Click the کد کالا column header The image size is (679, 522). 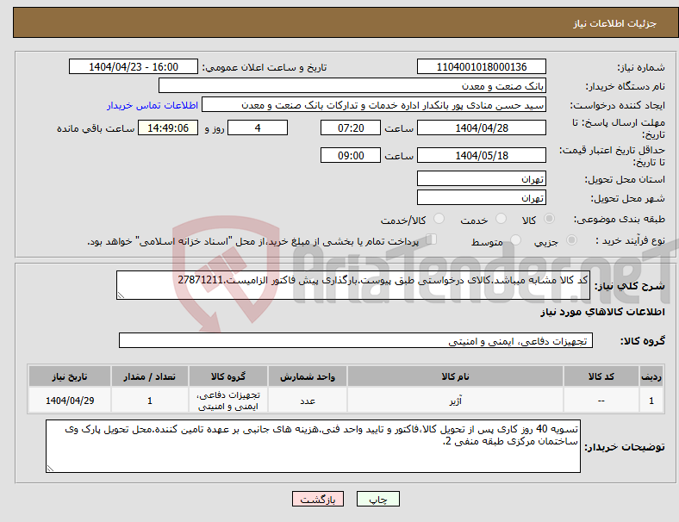[x=601, y=376]
